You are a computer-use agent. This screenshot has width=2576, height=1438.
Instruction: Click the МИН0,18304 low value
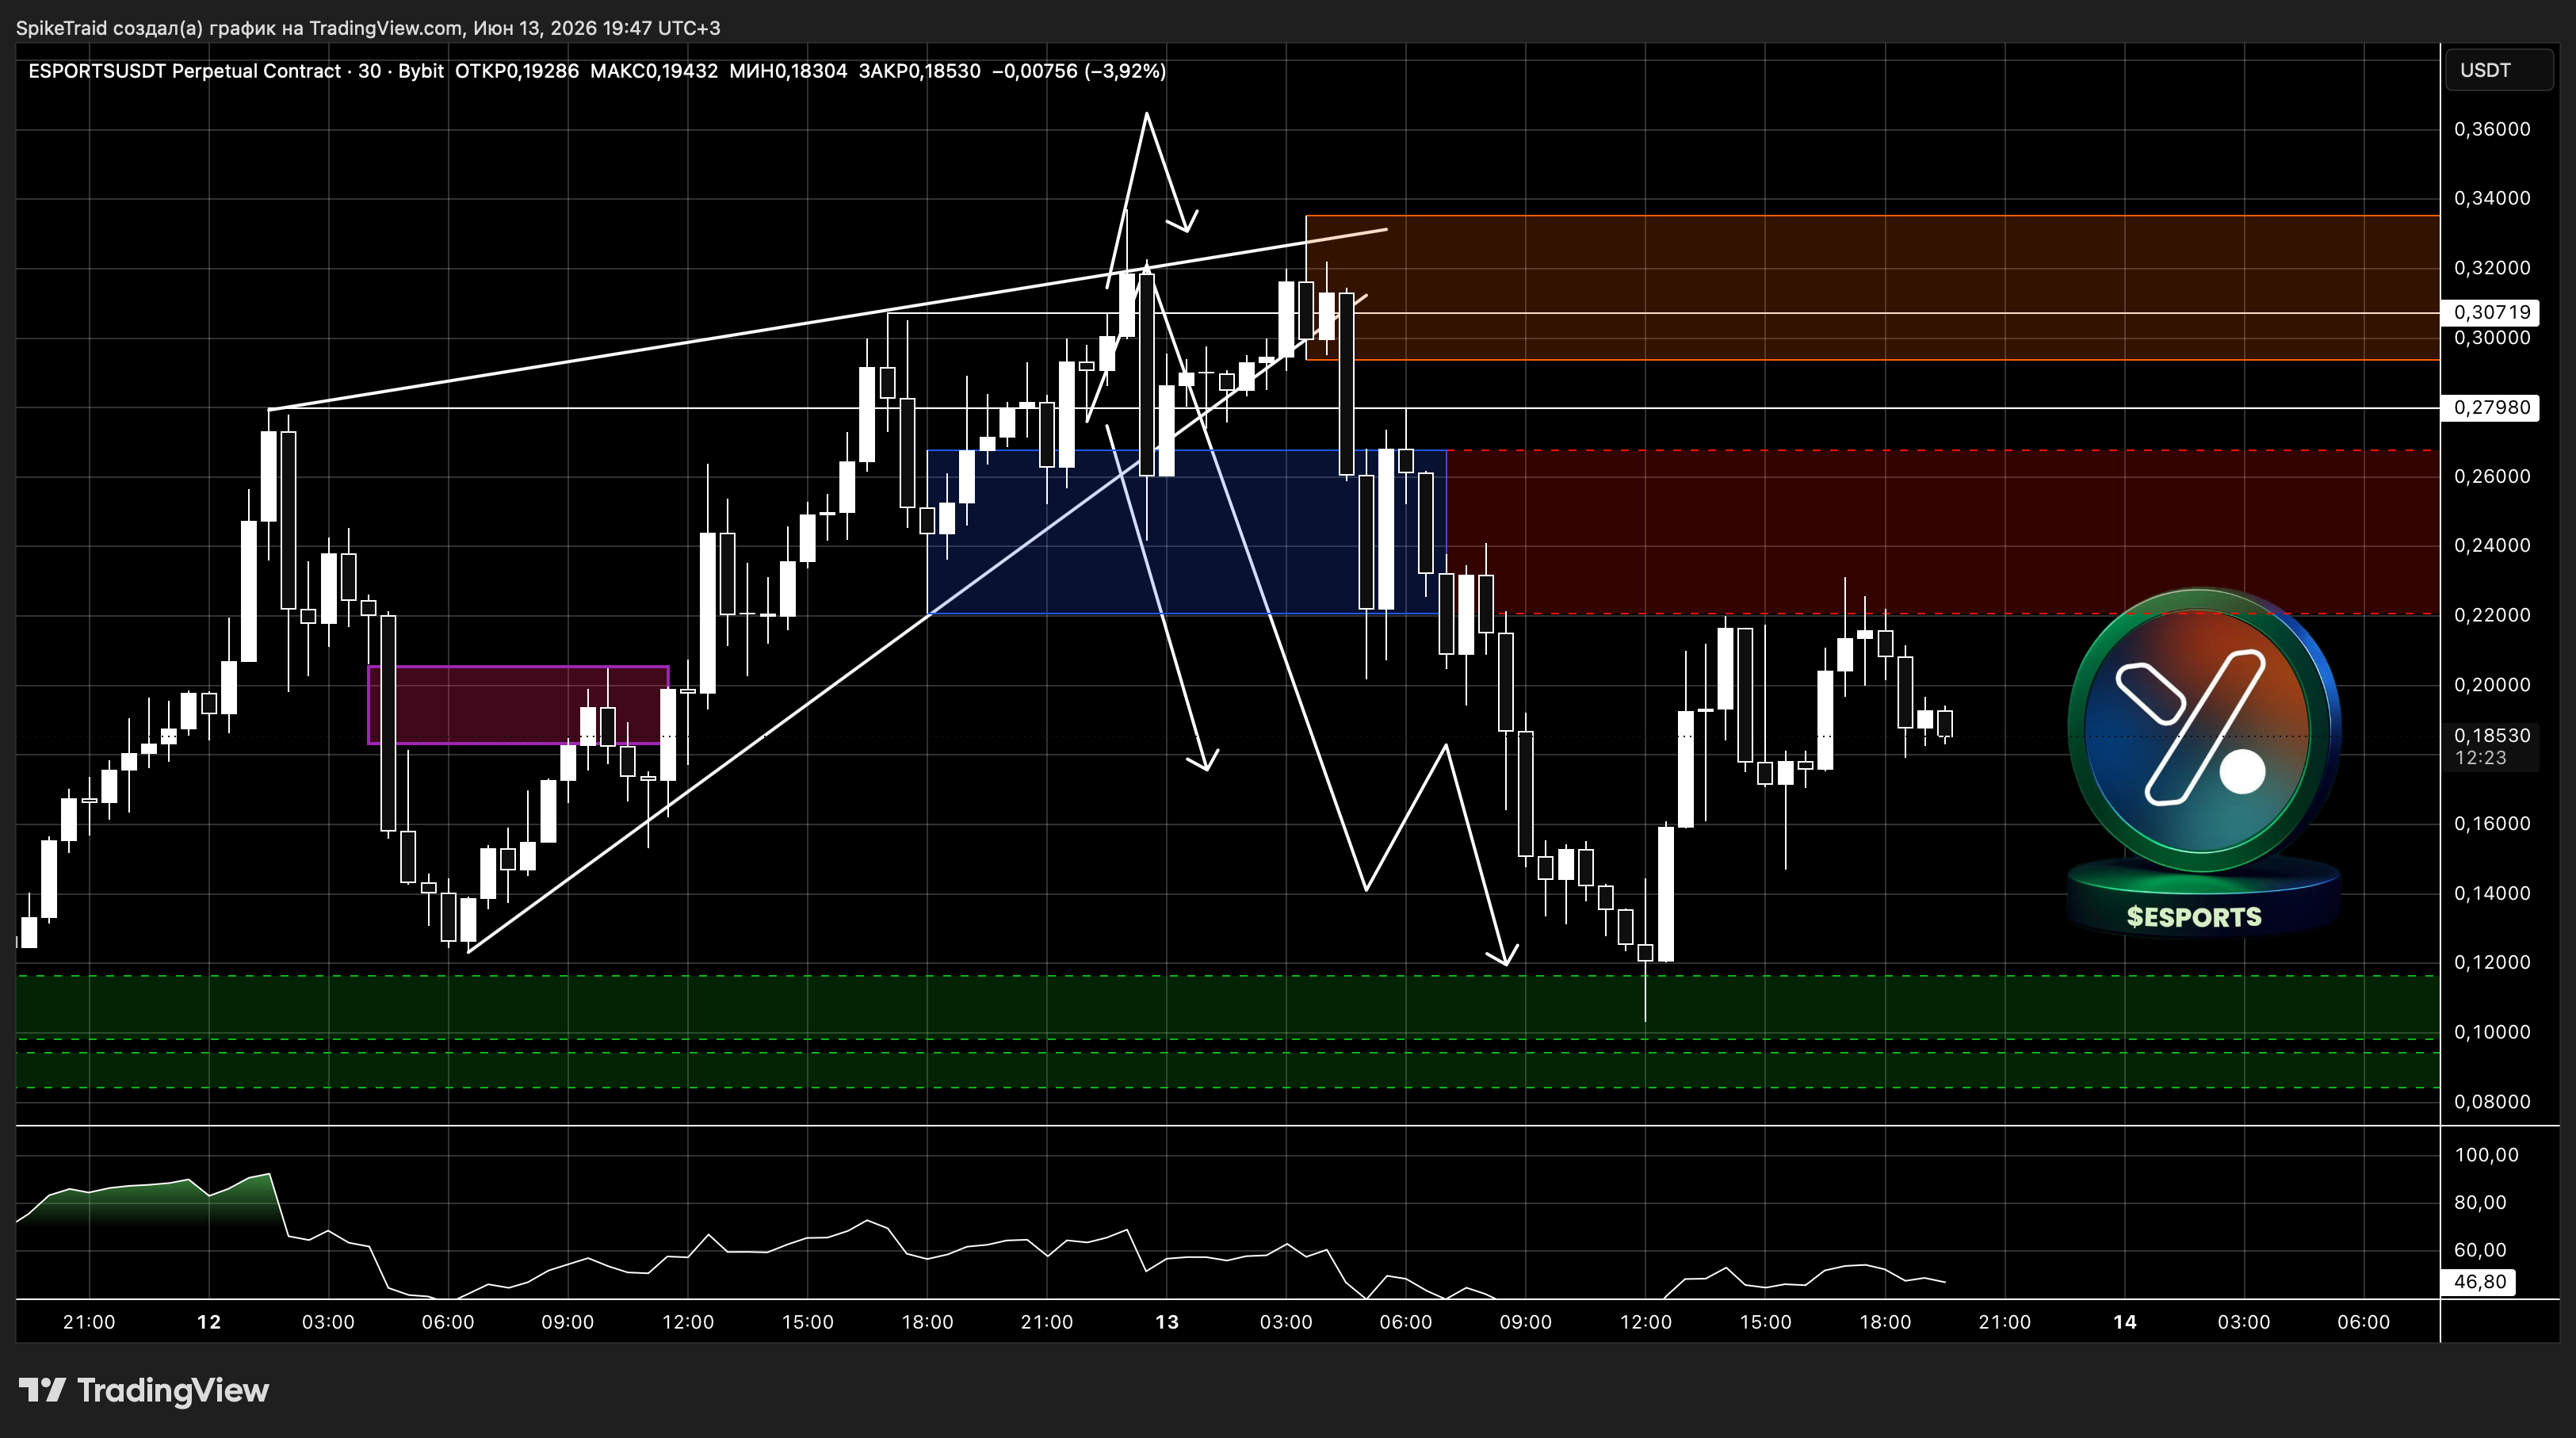(x=788, y=71)
